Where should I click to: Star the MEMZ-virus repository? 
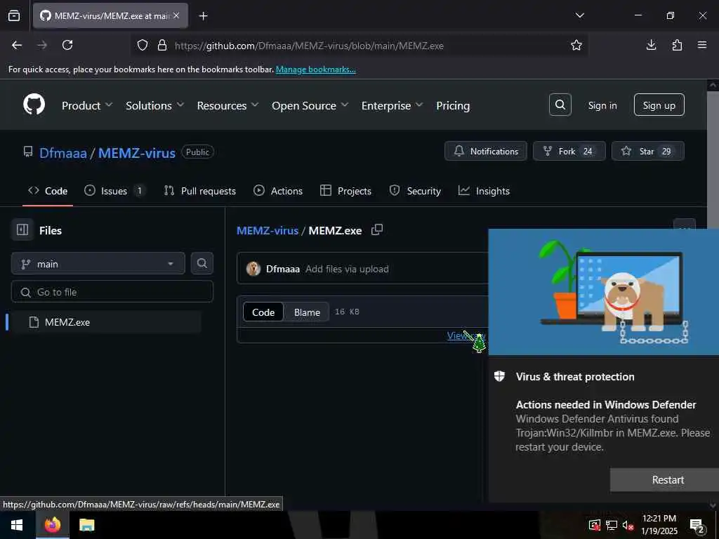click(x=647, y=151)
